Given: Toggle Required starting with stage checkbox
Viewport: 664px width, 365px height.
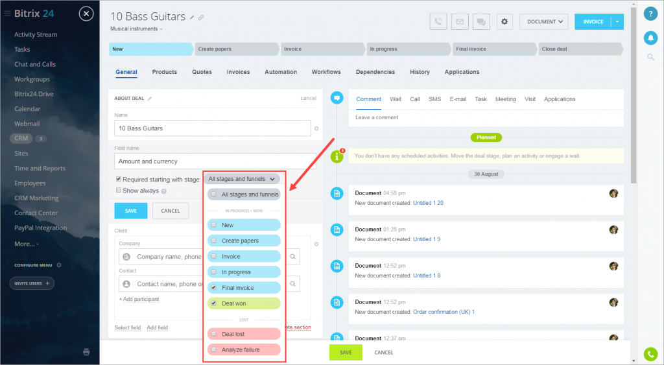Looking at the screenshot, I should tap(119, 179).
